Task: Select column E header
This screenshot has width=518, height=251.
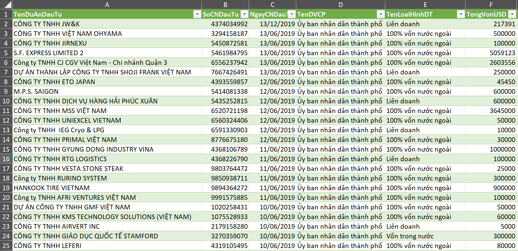Action: click(425, 5)
